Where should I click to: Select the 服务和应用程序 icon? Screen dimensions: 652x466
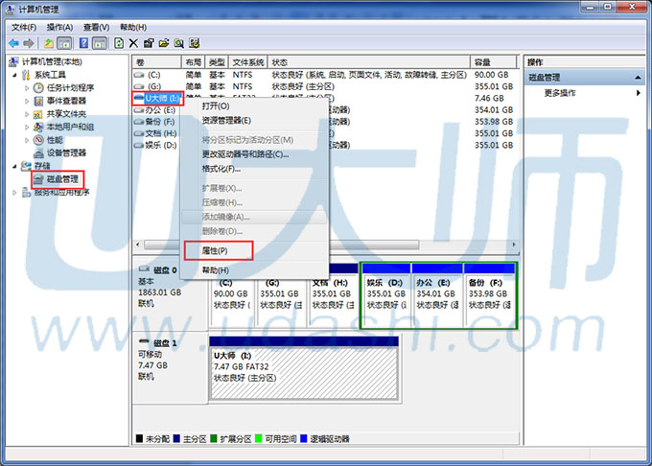pos(26,192)
